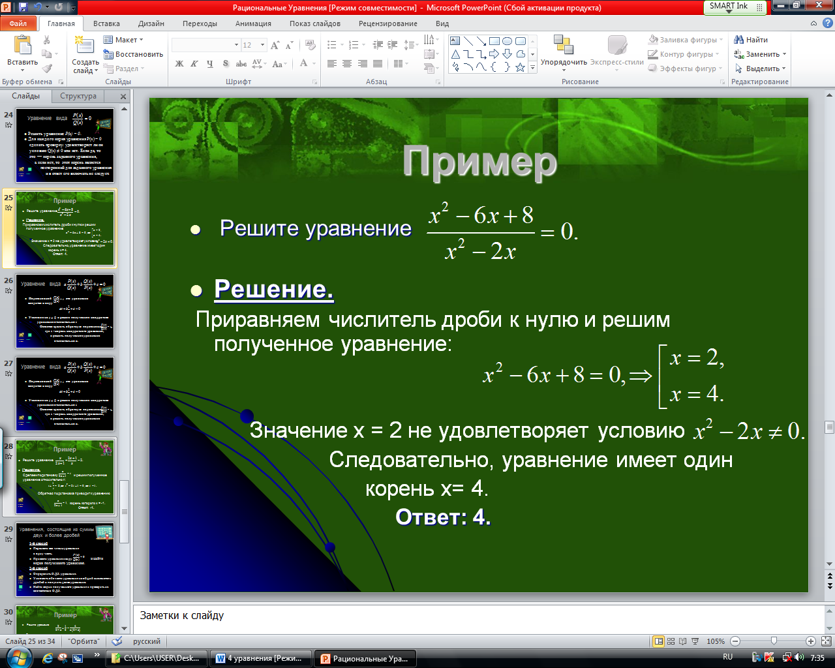Open the line spacing dropdown
835x668 pixels.
click(x=410, y=45)
